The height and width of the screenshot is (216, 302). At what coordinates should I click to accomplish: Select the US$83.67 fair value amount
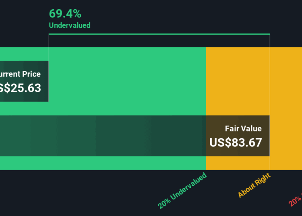point(236,143)
